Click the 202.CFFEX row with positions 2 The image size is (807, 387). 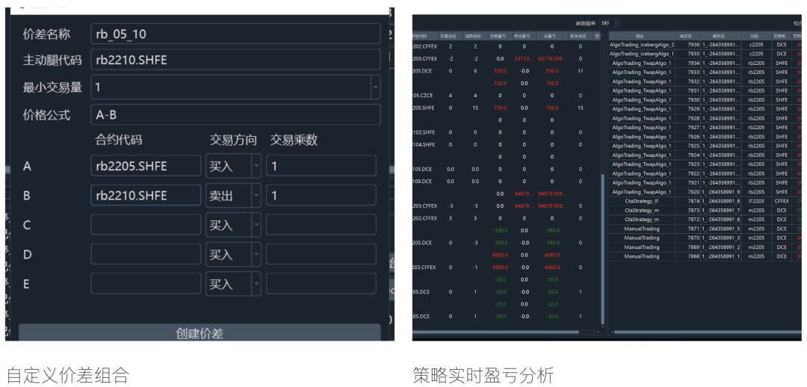click(x=507, y=46)
